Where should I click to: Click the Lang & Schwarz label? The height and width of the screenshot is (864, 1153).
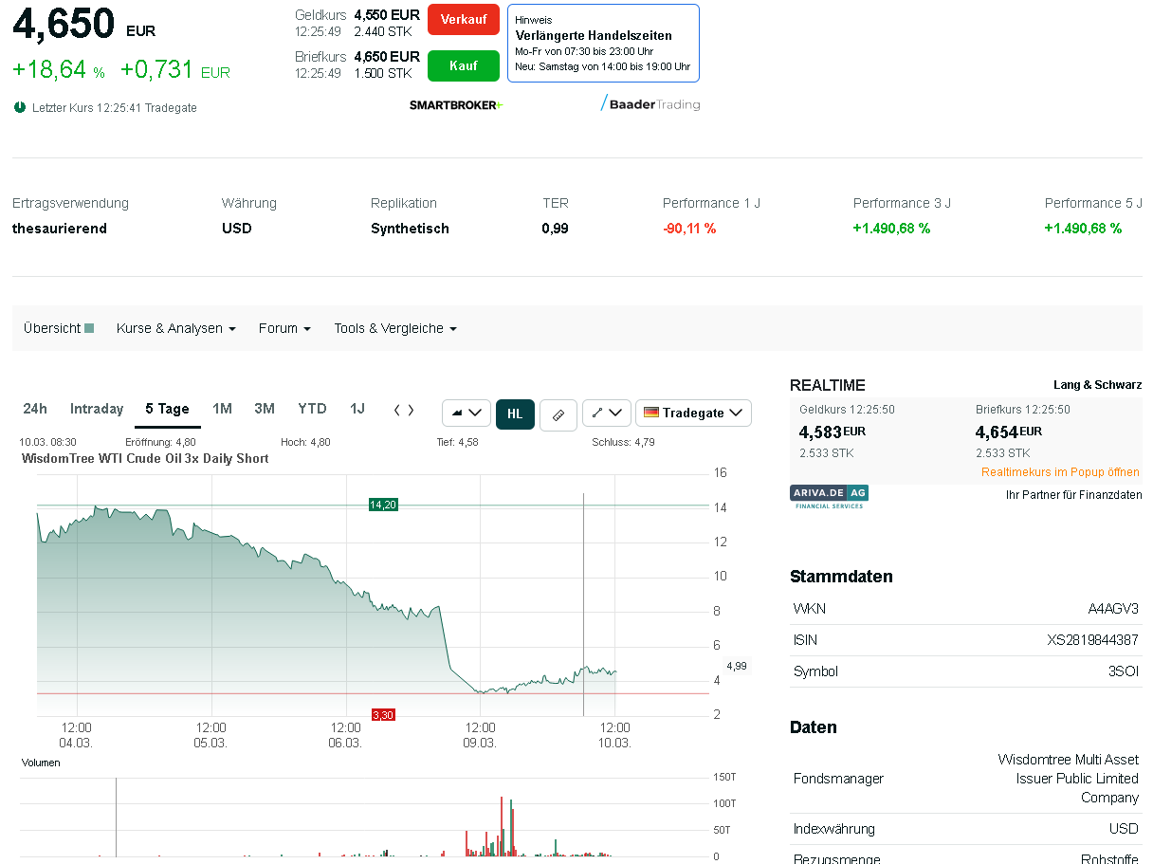[x=1098, y=385]
